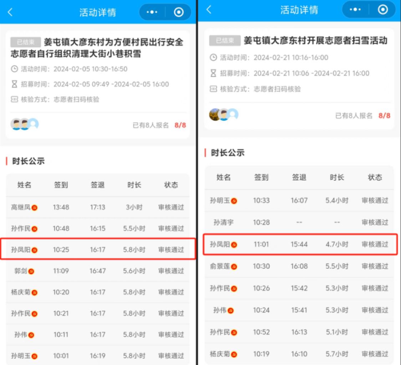Click the verification ticket icon on left card
The image size is (401, 365).
(x=14, y=99)
